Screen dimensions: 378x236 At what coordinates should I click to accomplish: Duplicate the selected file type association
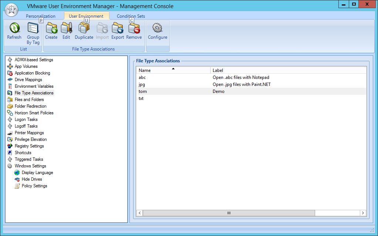tap(84, 28)
